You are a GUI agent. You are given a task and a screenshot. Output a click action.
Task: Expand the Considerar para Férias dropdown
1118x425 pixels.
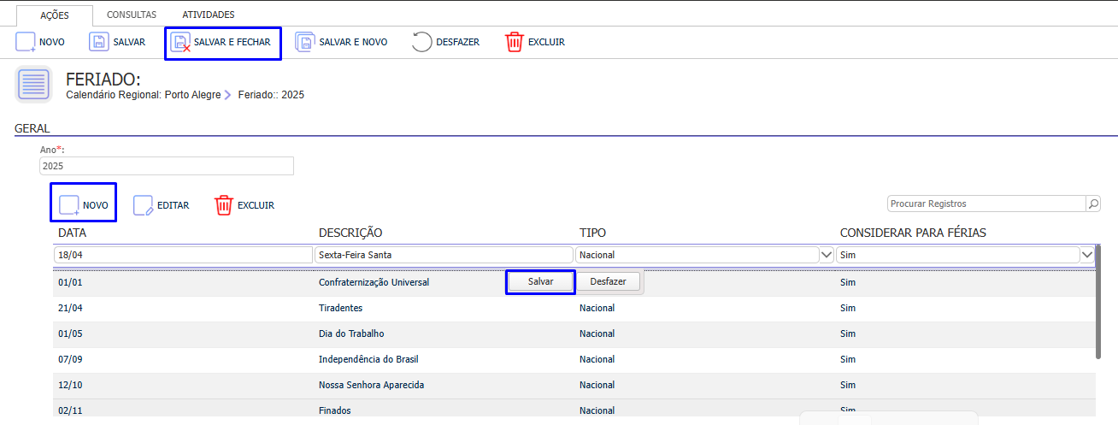[1086, 255]
